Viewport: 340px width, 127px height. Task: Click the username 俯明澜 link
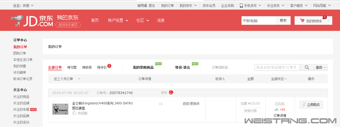142,6
